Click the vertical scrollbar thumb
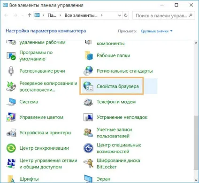This screenshot has height=183, width=199. 196,143
